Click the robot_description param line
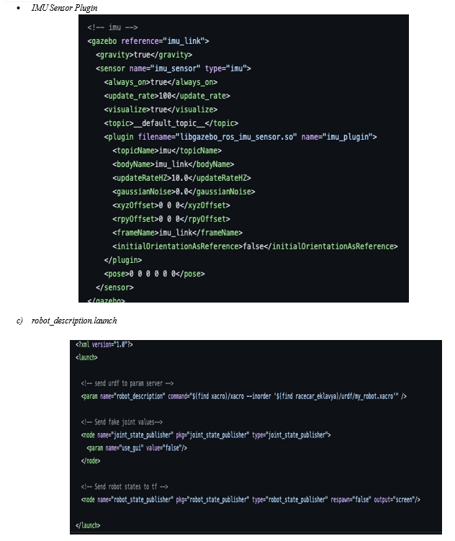Screen dimensions: 455x541 click(x=244, y=396)
